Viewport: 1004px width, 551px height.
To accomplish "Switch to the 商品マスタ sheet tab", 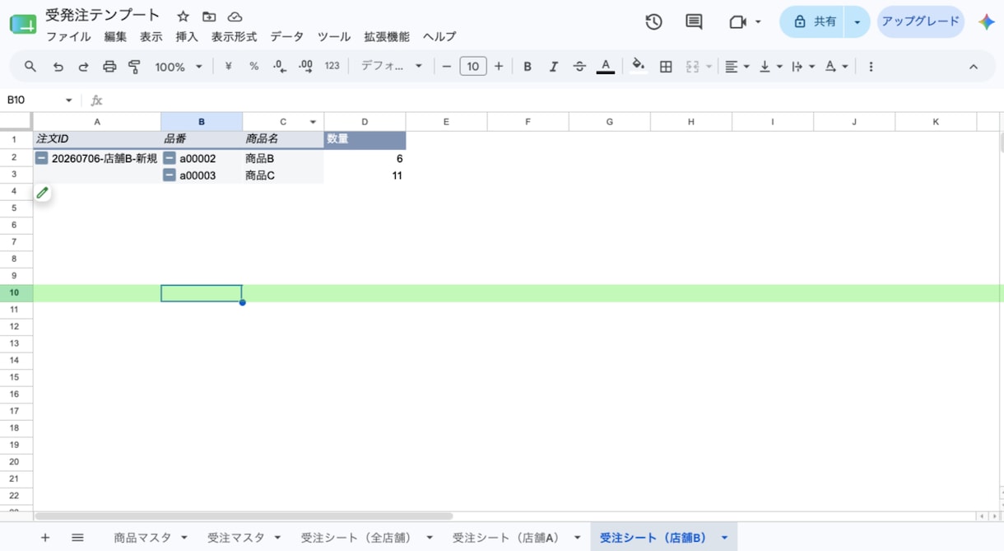I will tap(143, 538).
